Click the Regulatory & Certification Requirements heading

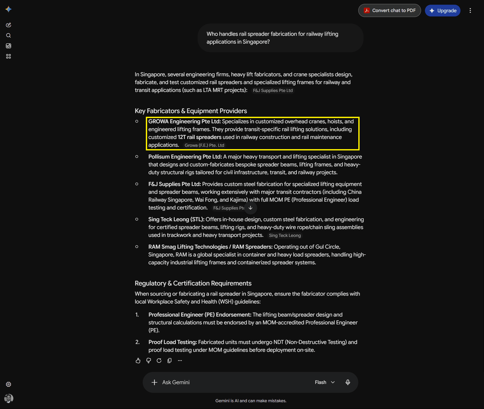[193, 283]
